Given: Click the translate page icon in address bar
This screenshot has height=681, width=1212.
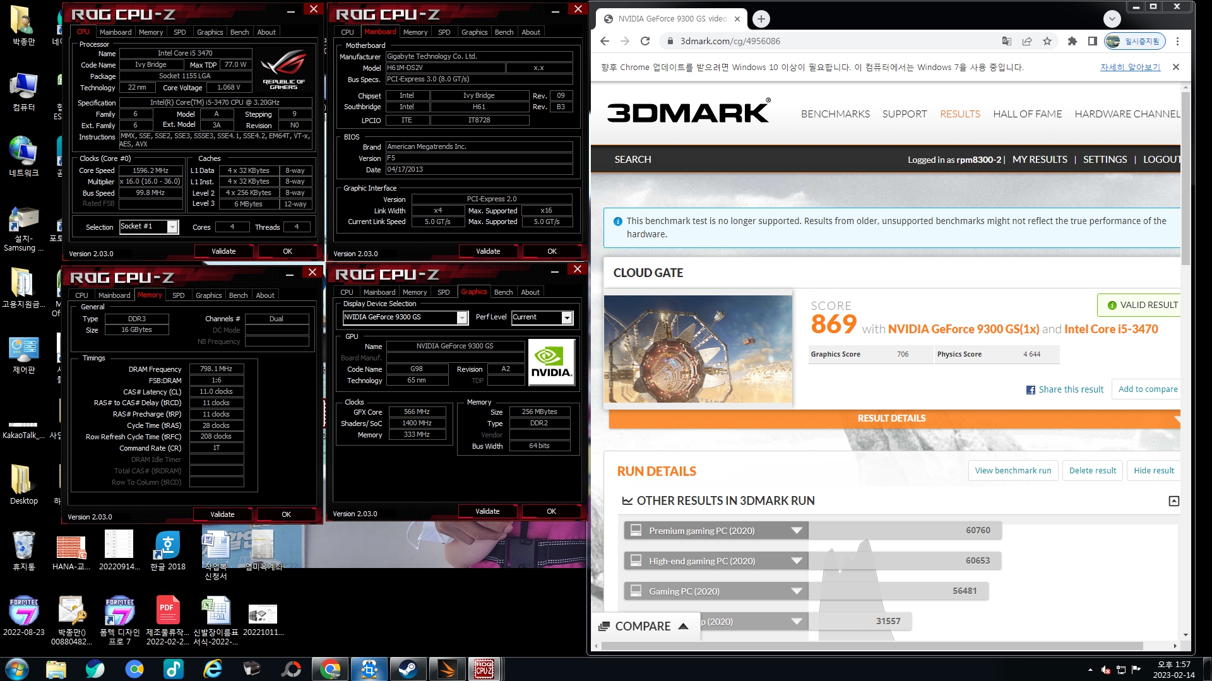Looking at the screenshot, I should 1007,41.
